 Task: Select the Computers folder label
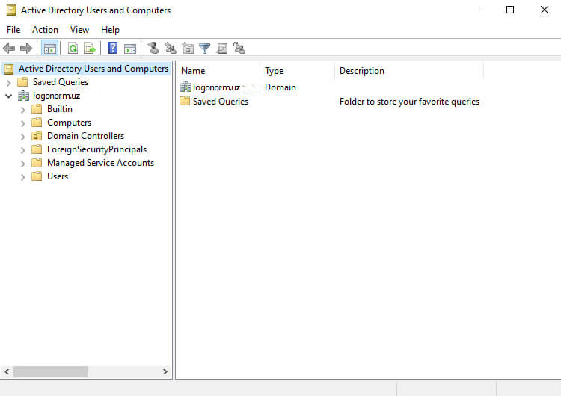[69, 123]
